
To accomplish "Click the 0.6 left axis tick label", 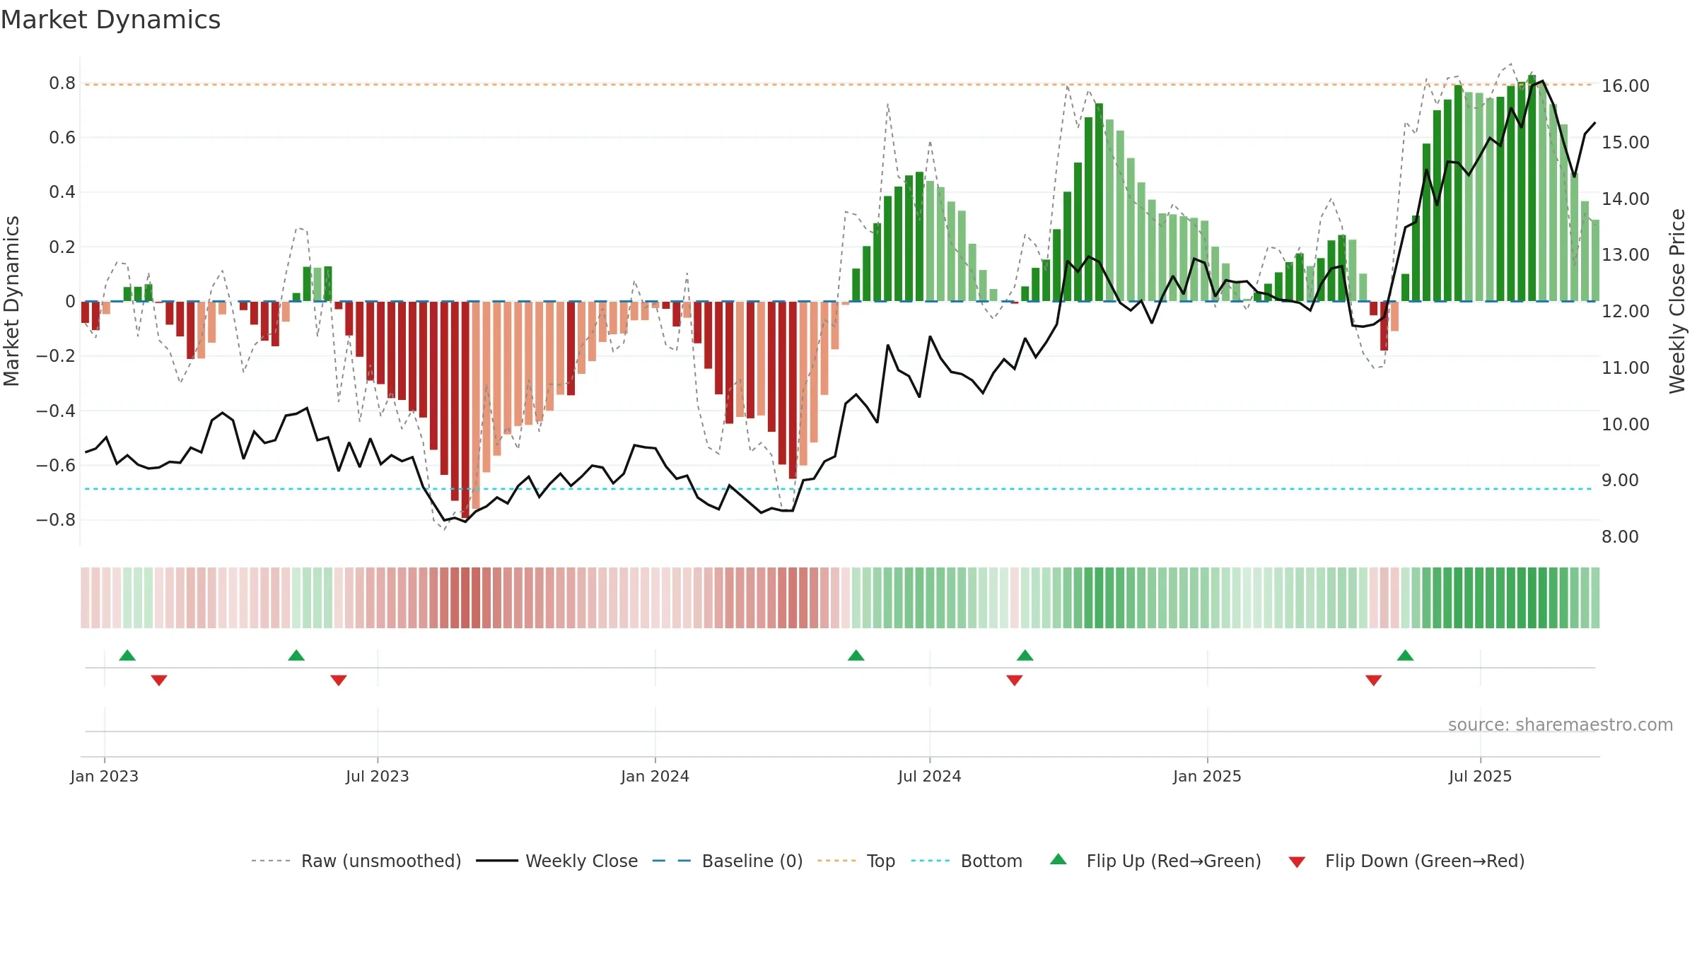I will 62,138.
